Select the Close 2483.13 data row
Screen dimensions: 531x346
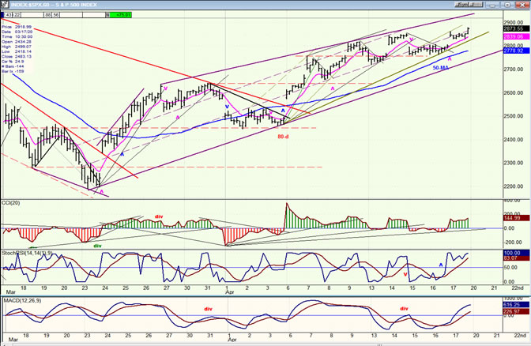coord(17,56)
